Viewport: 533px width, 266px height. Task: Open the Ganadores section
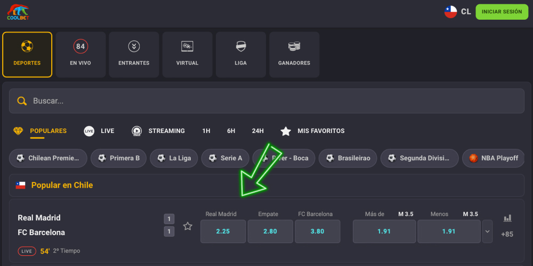[294, 55]
